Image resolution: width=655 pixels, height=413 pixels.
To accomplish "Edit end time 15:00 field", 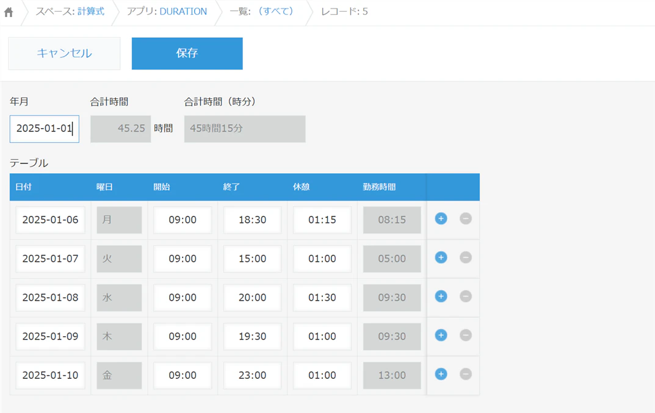I will click(252, 259).
